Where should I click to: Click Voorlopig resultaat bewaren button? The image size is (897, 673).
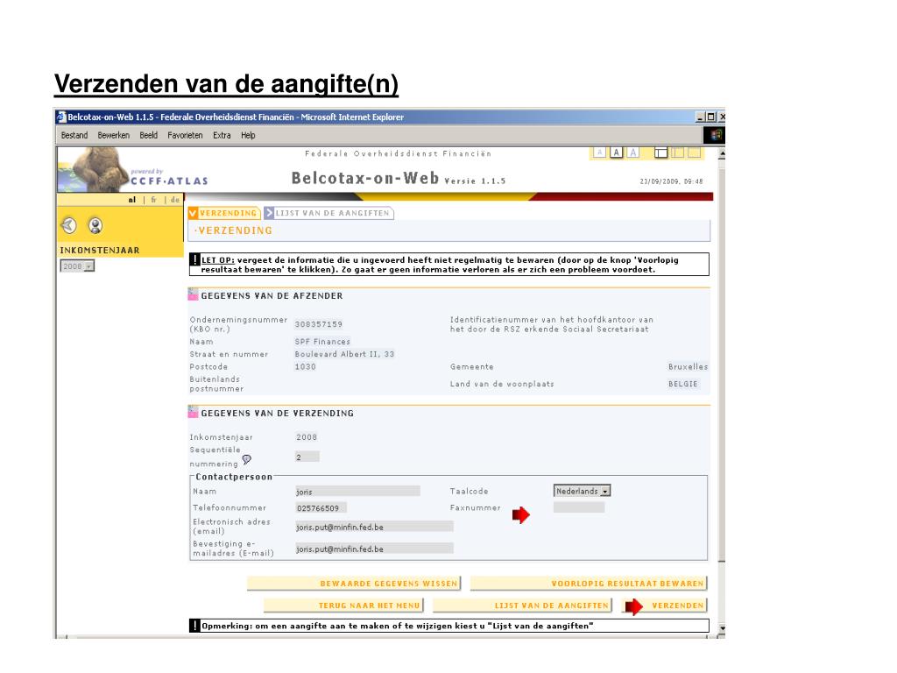click(x=588, y=583)
